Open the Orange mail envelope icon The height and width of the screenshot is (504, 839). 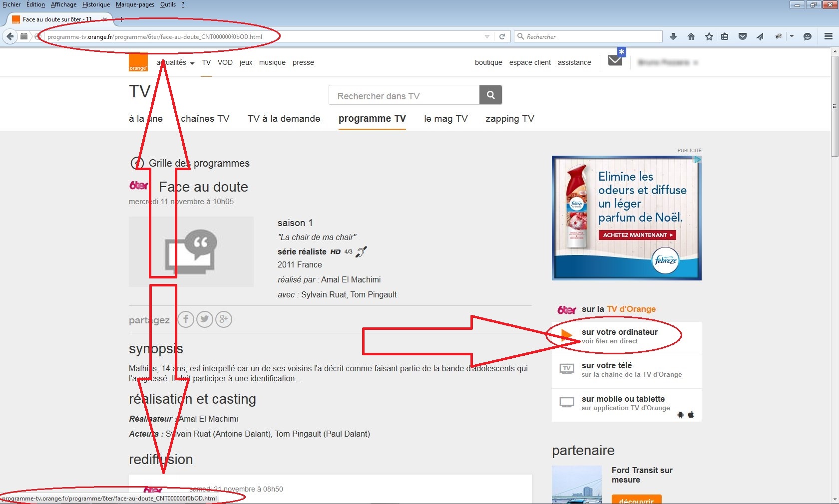pos(615,60)
